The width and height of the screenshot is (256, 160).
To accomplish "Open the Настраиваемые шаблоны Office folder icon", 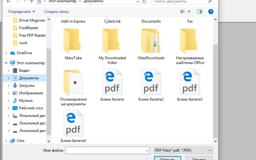I will click(x=189, y=41).
